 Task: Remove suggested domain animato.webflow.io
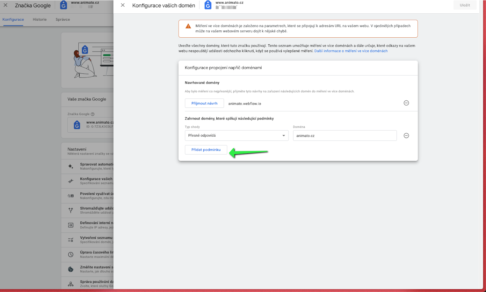point(406,103)
